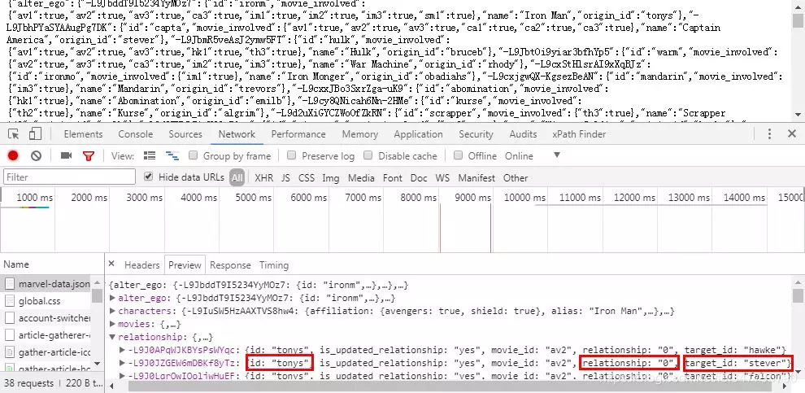The width and height of the screenshot is (805, 393).
Task: Open the Security tab
Action: point(476,134)
